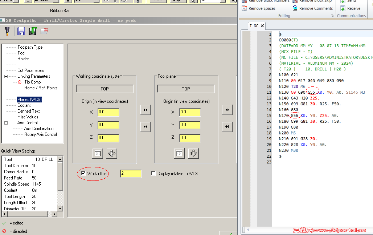This screenshot has width=373, height=235.
Task: Collapse the Axis Control tree node
Action: point(6,123)
